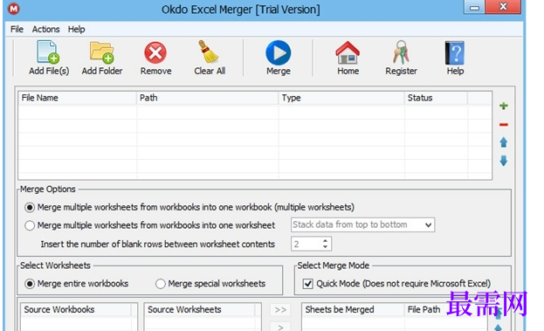Click the Source Worksheets list header
Image resolution: width=544 pixels, height=331 pixels.
coord(200,309)
